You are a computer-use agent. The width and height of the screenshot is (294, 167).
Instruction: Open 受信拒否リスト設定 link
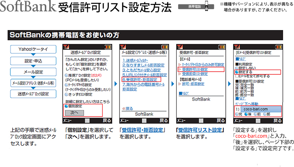(195, 74)
